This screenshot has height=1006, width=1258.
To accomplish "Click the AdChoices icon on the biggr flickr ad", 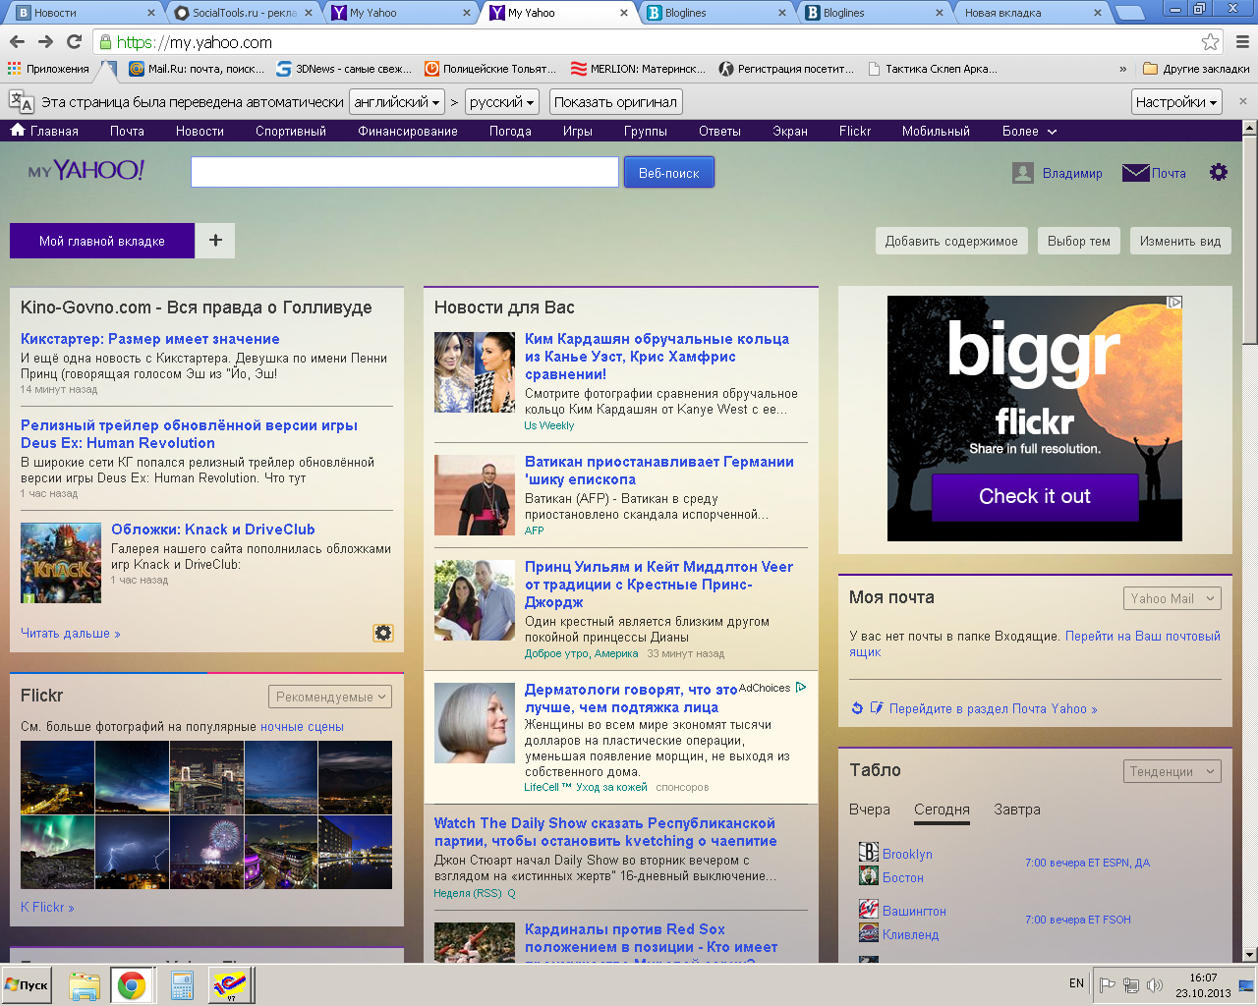I will pyautogui.click(x=1173, y=303).
